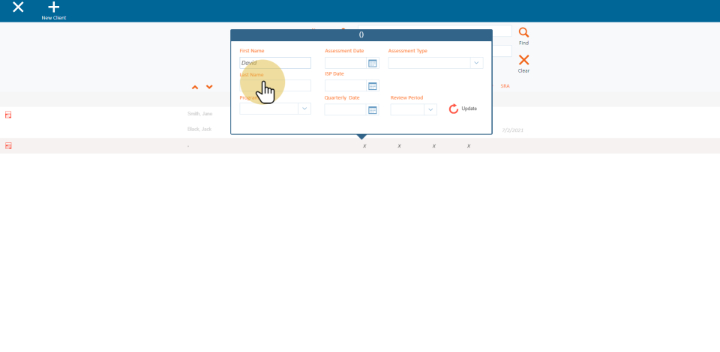Viewport: 720px width, 352px height.
Task: Click the orange Clear X icon
Action: (x=523, y=60)
